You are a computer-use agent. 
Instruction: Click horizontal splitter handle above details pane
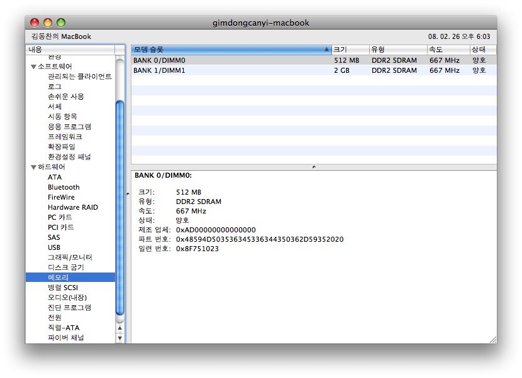(314, 167)
